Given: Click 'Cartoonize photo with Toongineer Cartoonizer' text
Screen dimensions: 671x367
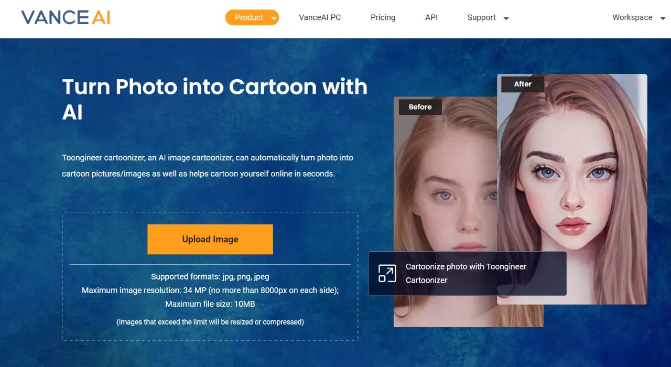Looking at the screenshot, I should point(466,273).
